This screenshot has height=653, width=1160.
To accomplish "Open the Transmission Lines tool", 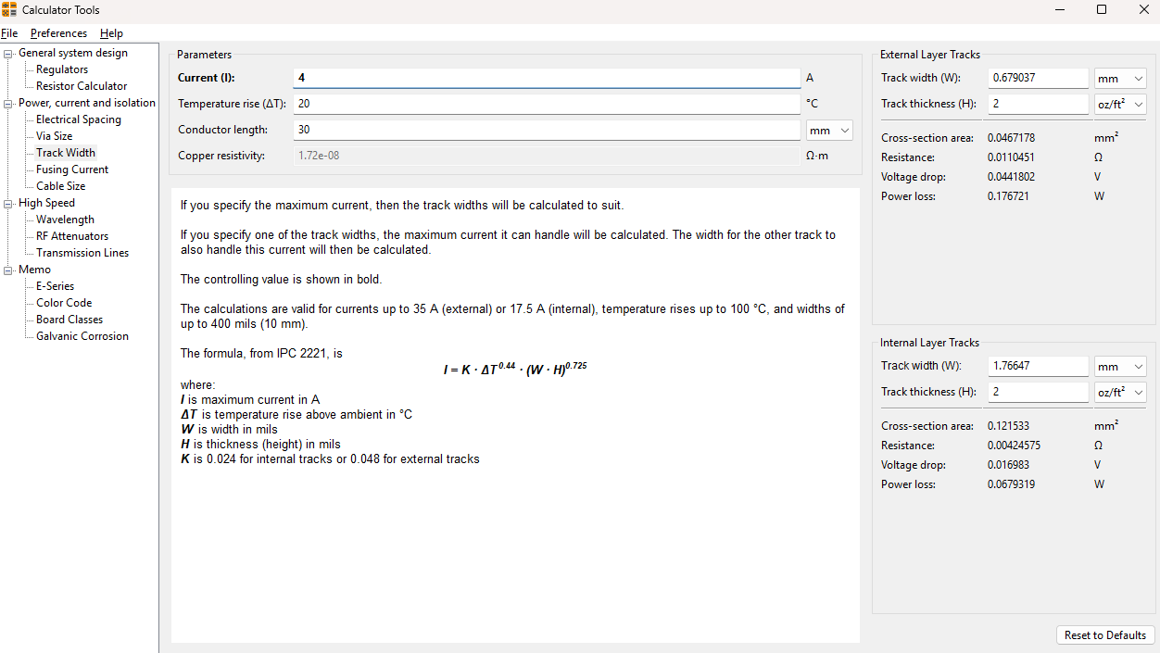I will tap(82, 253).
